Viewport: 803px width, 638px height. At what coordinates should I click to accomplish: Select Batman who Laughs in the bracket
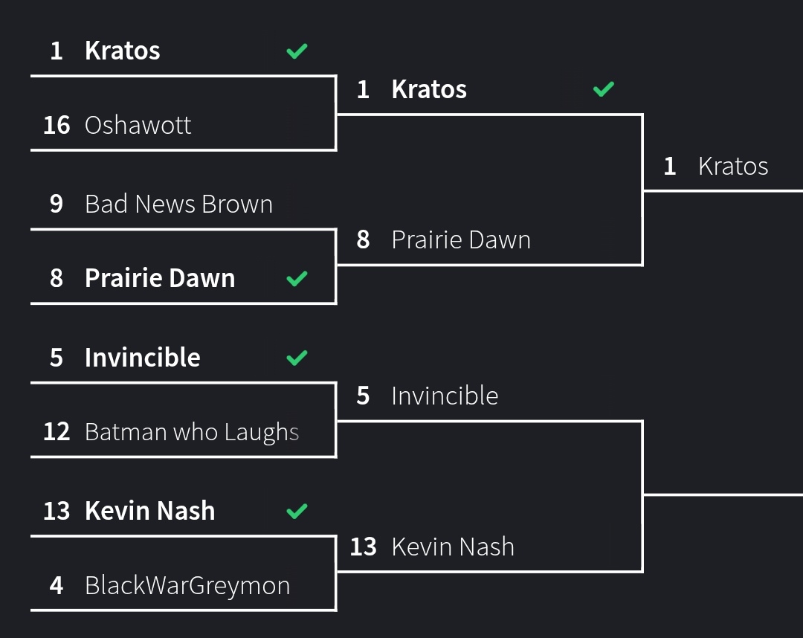192,432
